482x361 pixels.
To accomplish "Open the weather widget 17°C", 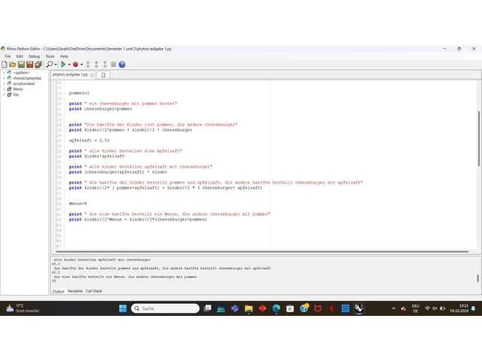I will point(23,308).
